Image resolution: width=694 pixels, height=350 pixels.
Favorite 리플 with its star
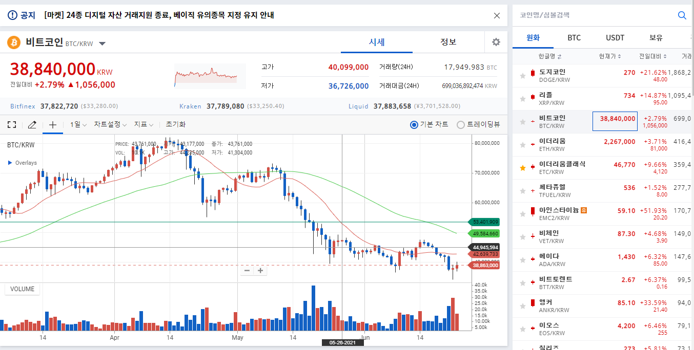click(523, 99)
